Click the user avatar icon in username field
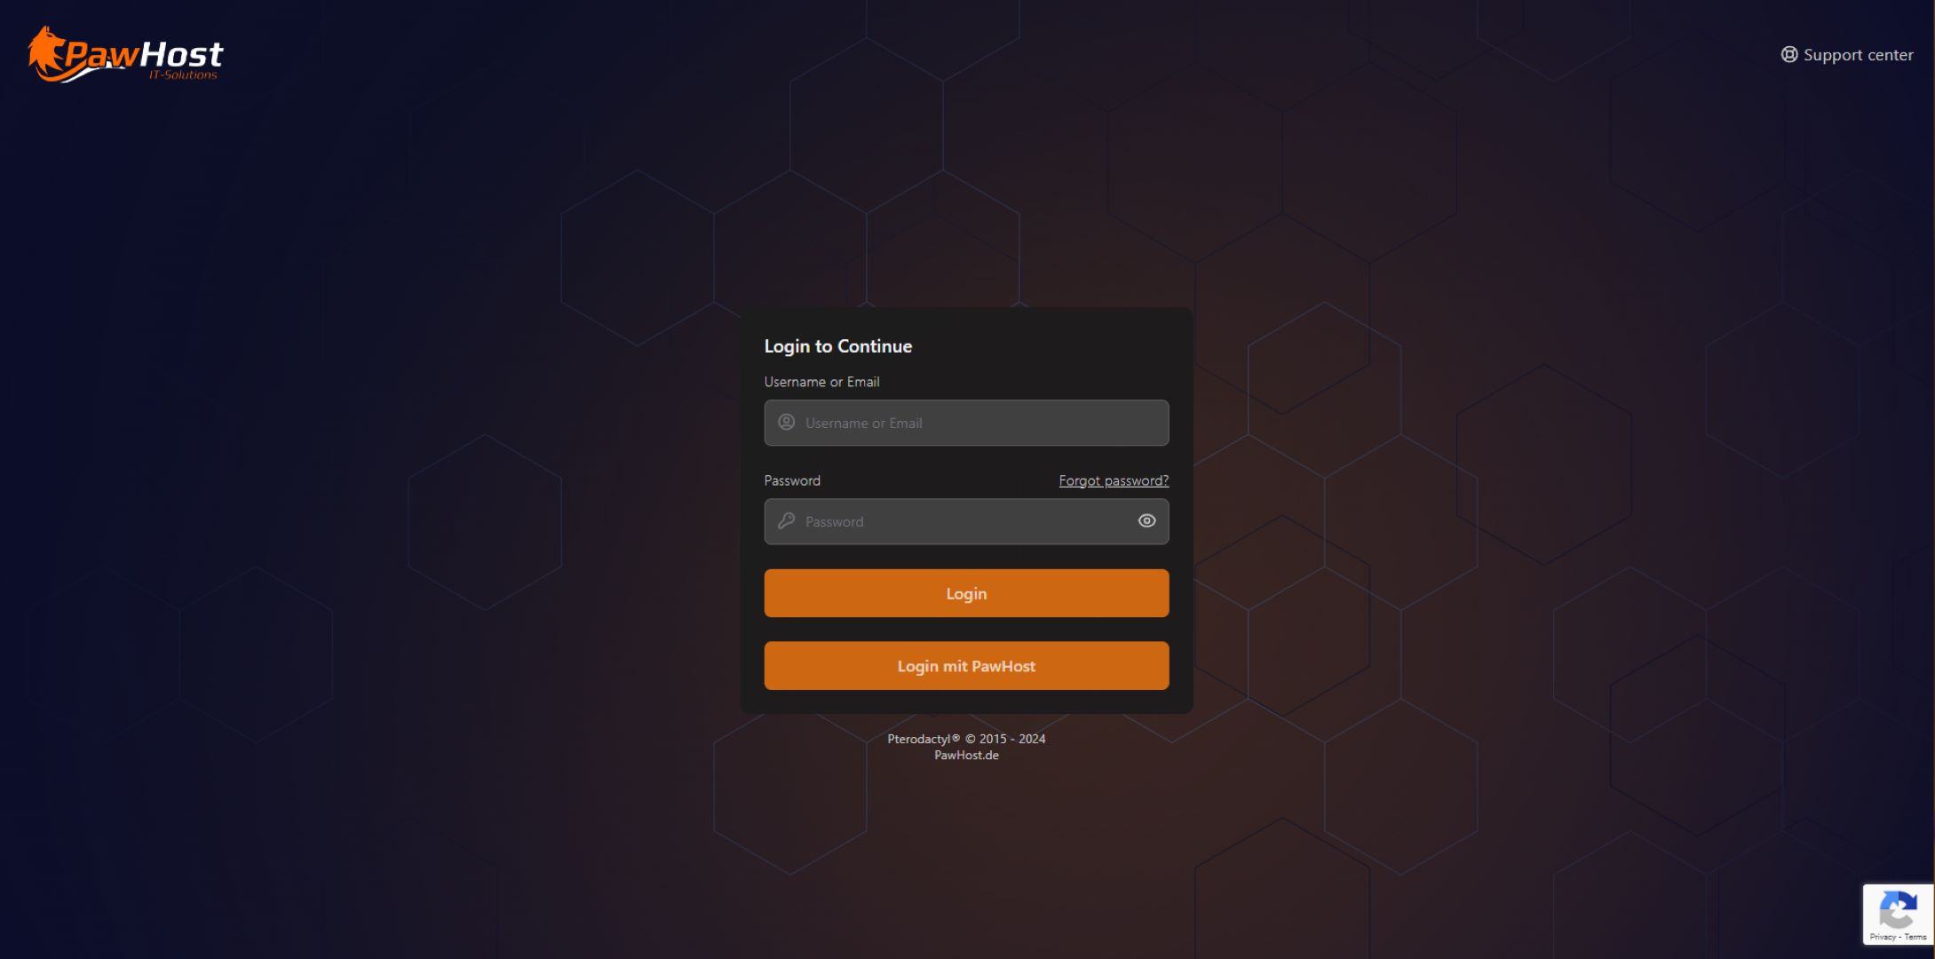 [x=786, y=423]
